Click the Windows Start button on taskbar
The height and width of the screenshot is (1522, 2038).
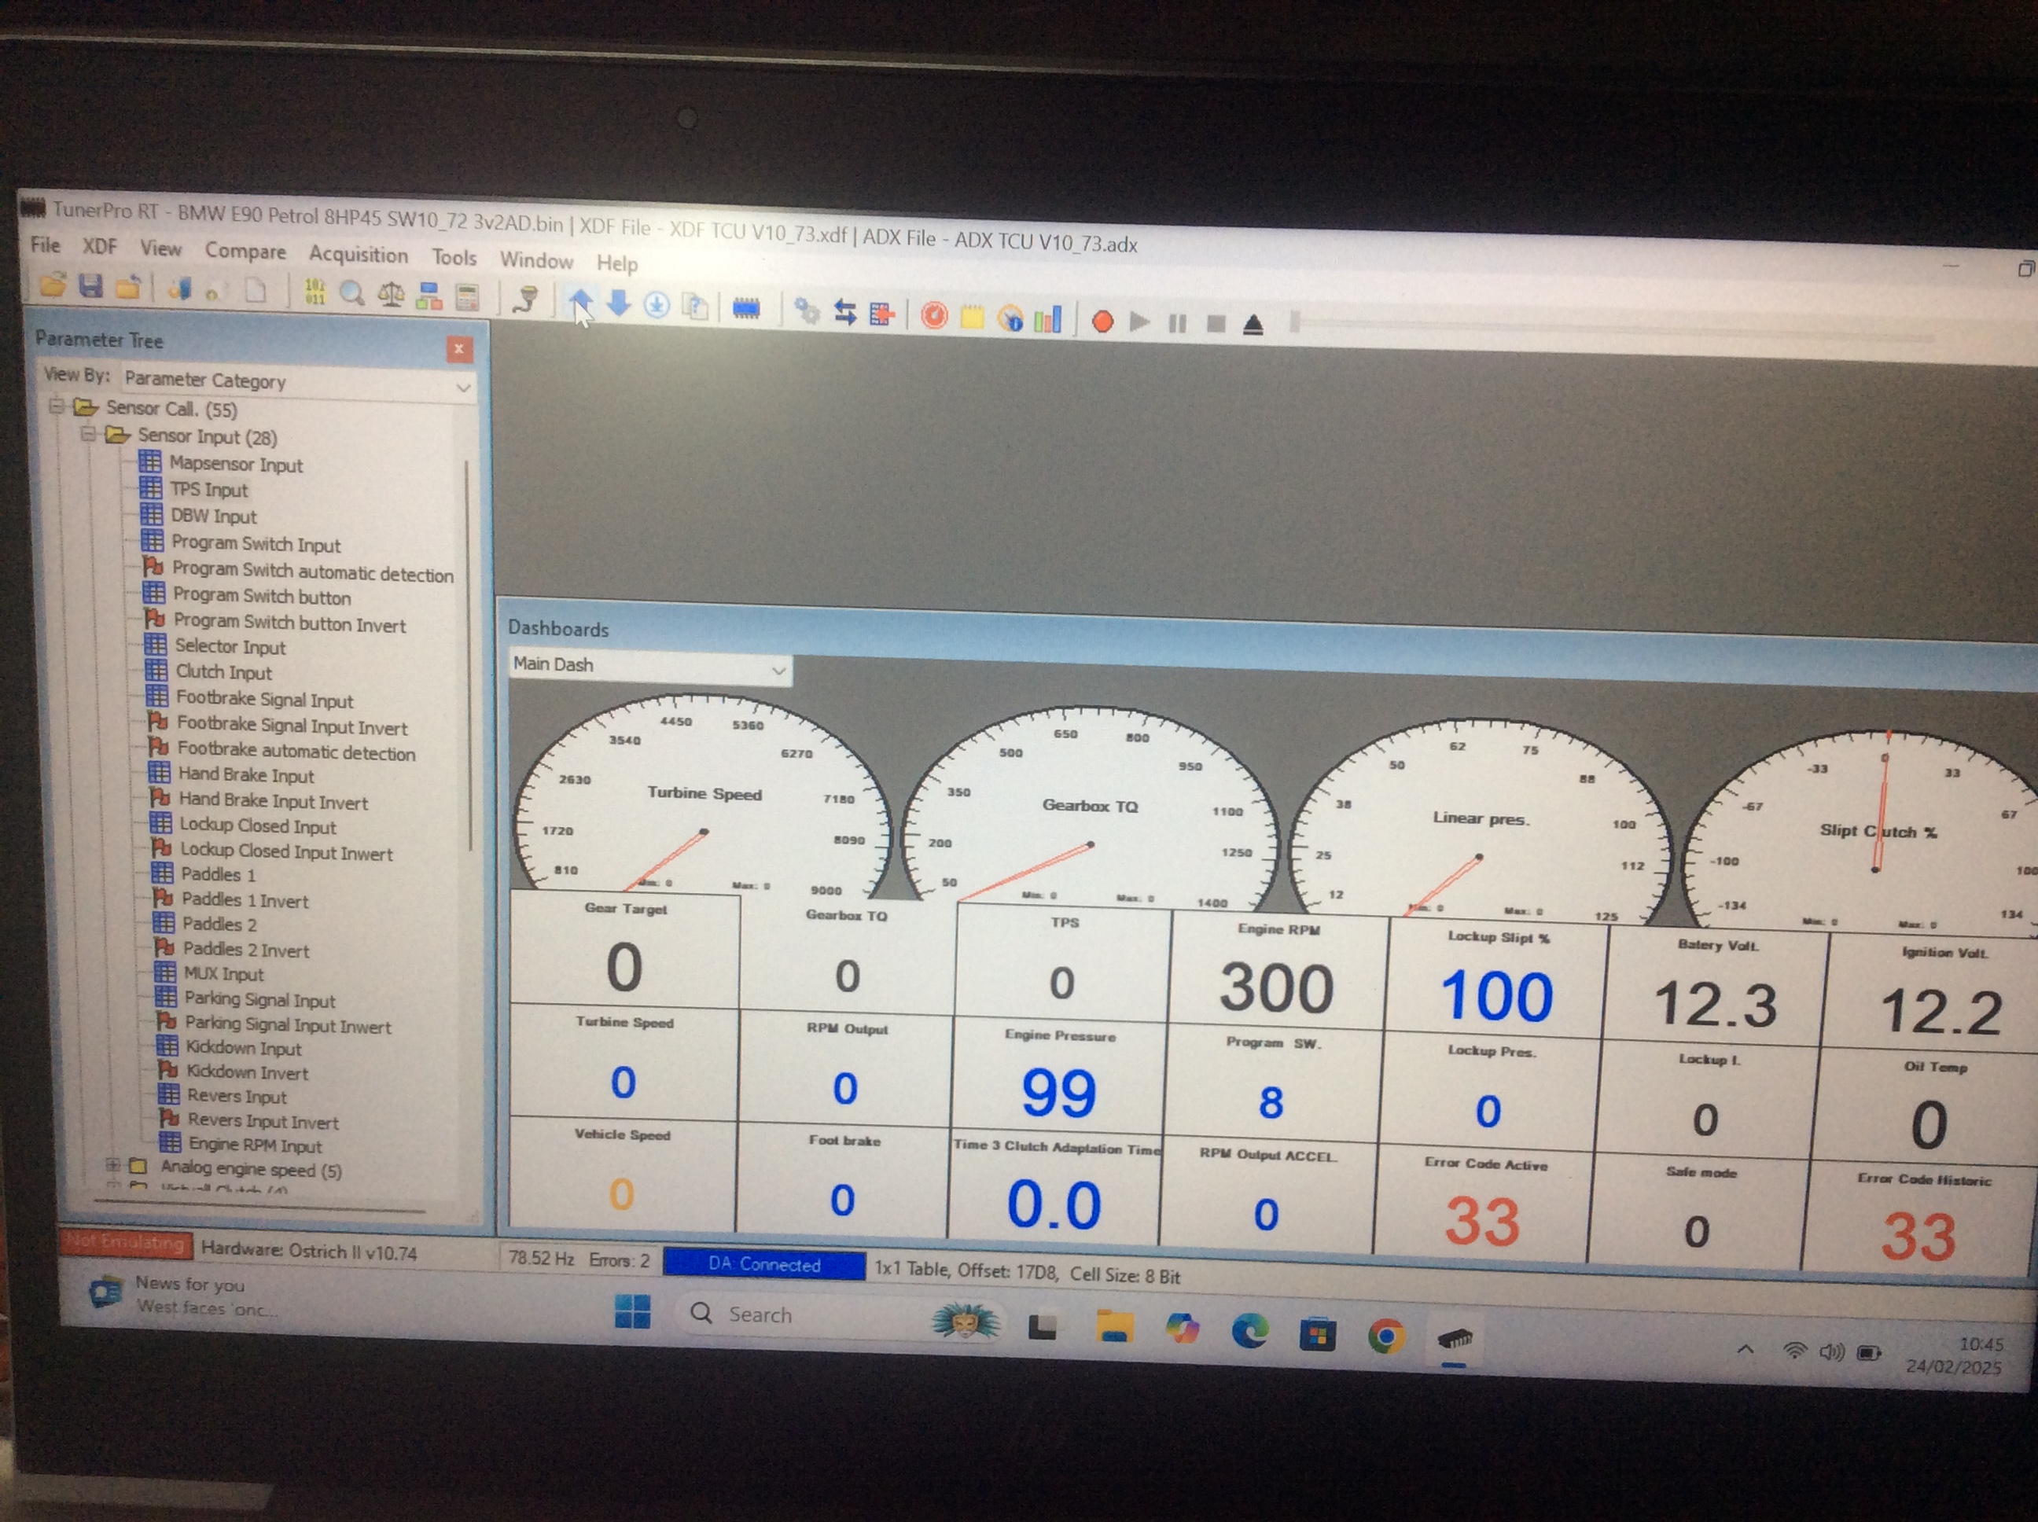[x=632, y=1311]
